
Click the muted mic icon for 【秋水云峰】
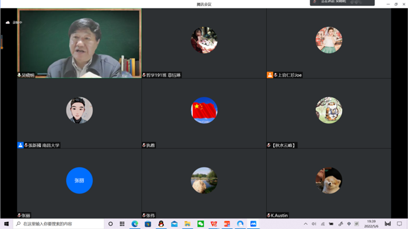click(269, 145)
